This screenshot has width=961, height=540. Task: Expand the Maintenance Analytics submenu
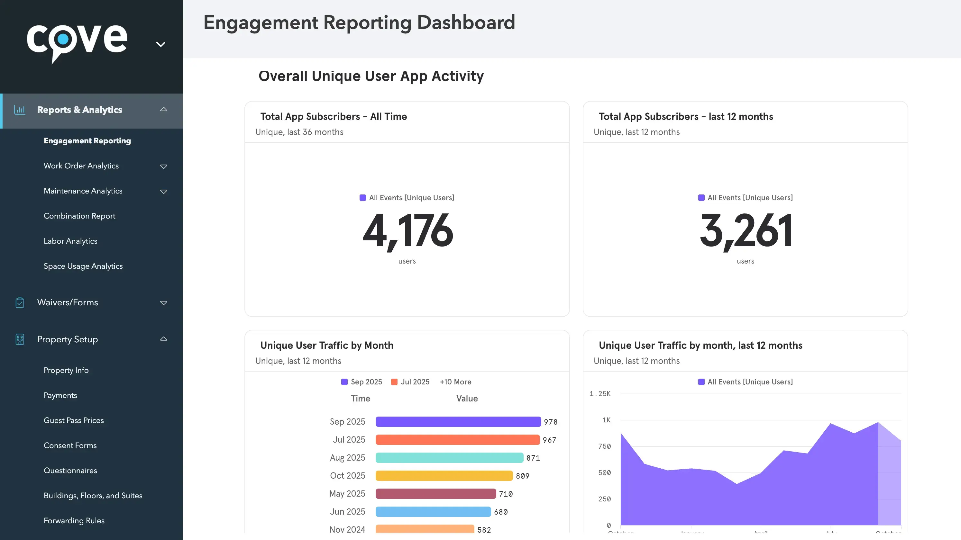[x=164, y=191]
